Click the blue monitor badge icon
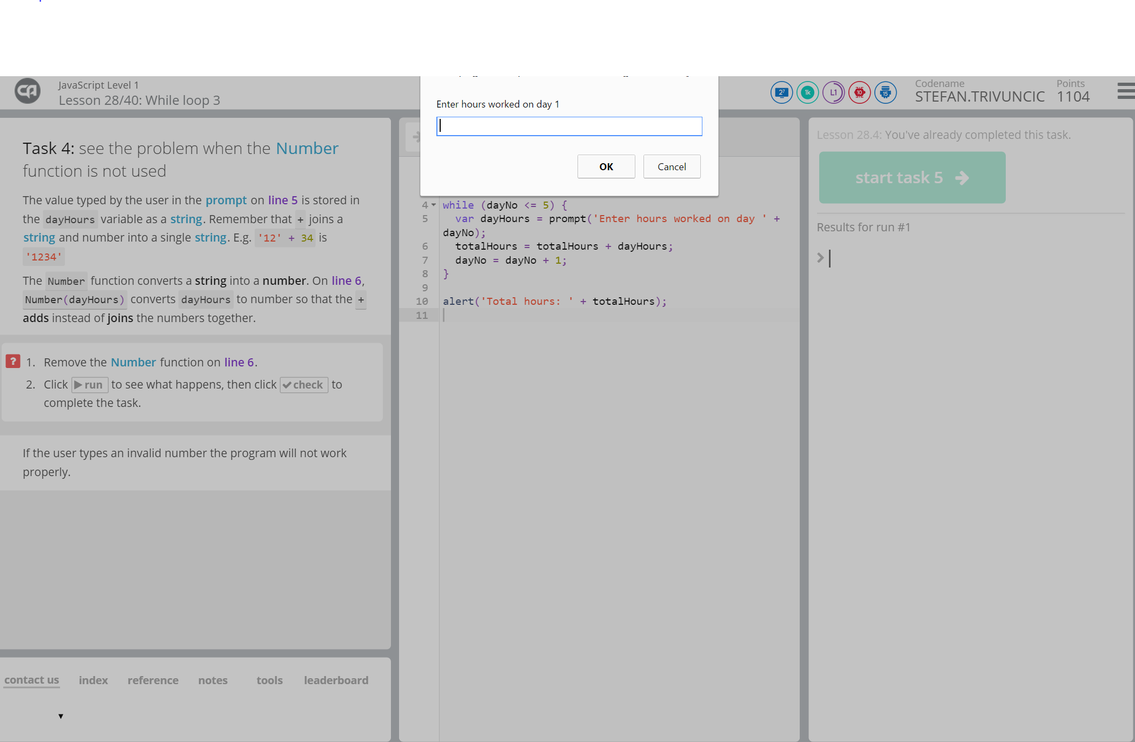Screen dimensions: 1135x742 (781, 92)
